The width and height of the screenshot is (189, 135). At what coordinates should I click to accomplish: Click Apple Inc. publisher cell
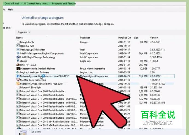(85, 61)
